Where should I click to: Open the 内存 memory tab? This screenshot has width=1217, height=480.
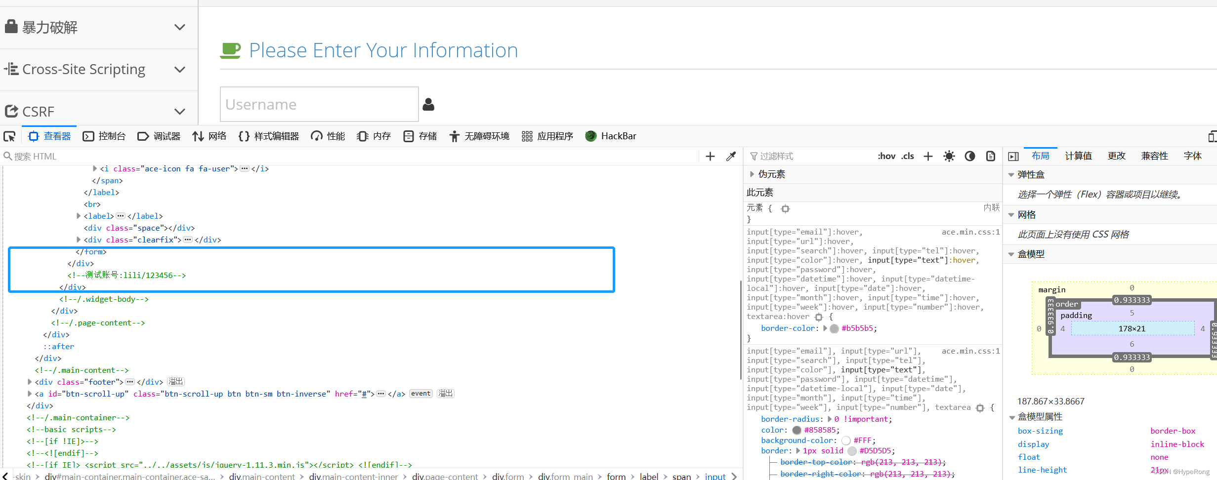(374, 136)
